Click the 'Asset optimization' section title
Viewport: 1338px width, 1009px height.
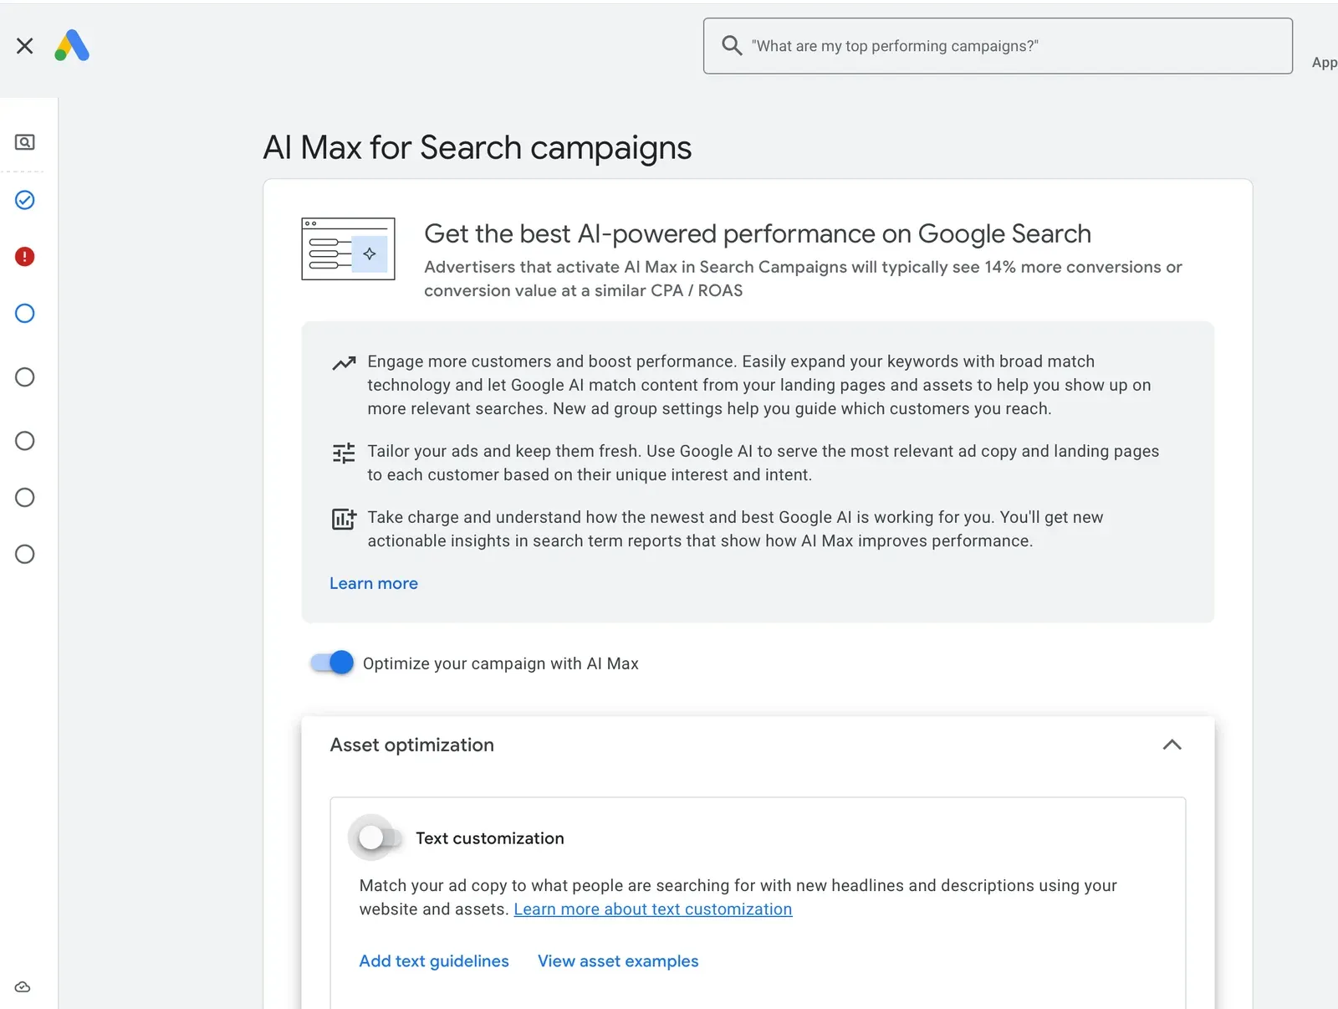(412, 745)
